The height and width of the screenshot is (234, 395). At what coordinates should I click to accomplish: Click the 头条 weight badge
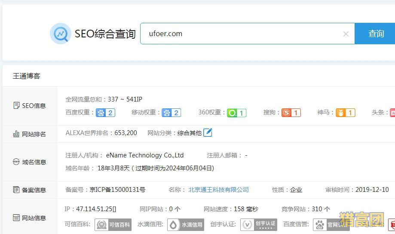click(x=392, y=113)
